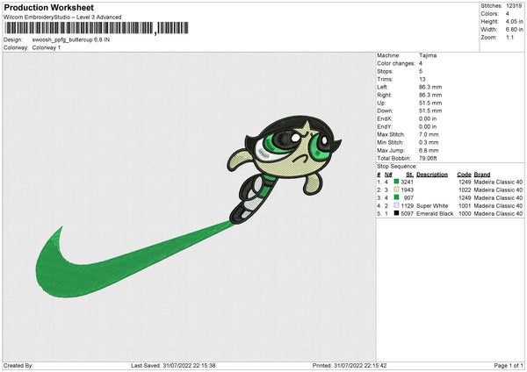Screen dimensions: 527x372
Task: Click the 'Stop Sequence:' heading
Action: [397, 167]
